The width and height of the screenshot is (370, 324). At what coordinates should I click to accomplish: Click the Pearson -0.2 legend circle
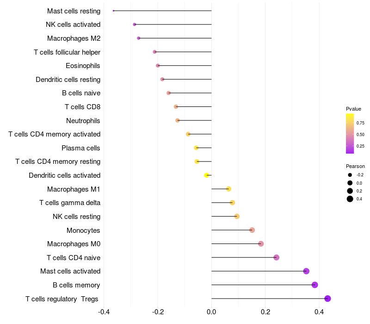pos(350,175)
